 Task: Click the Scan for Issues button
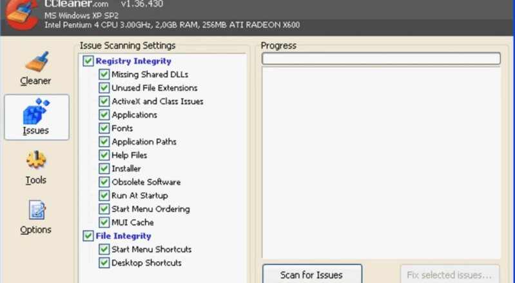(311, 275)
